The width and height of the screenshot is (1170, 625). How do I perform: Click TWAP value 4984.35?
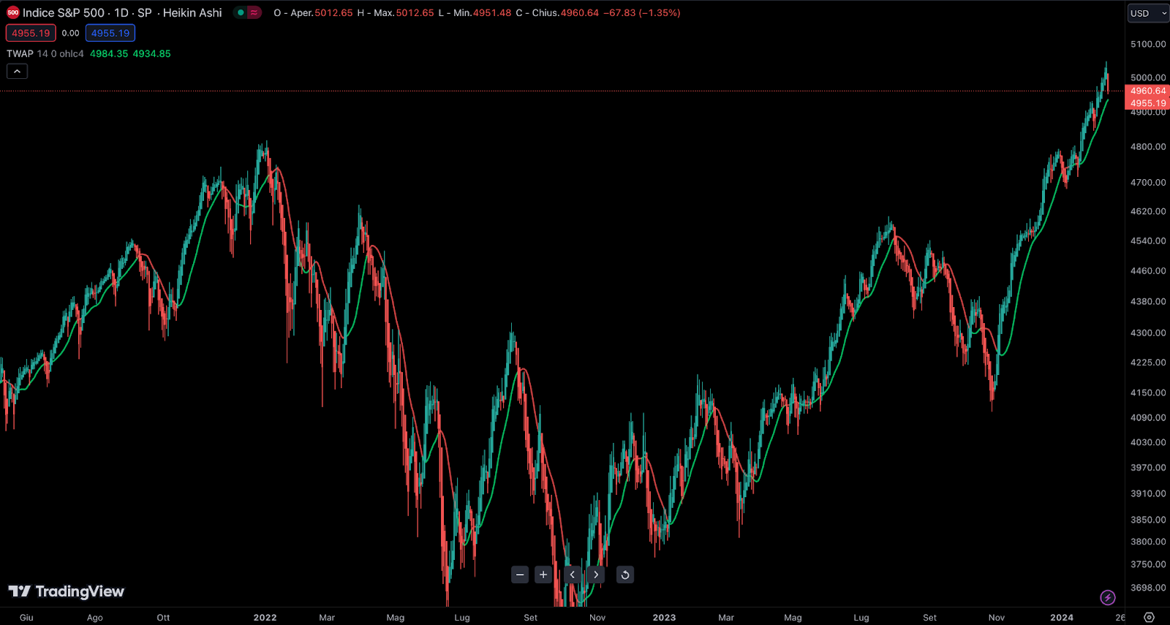(109, 53)
